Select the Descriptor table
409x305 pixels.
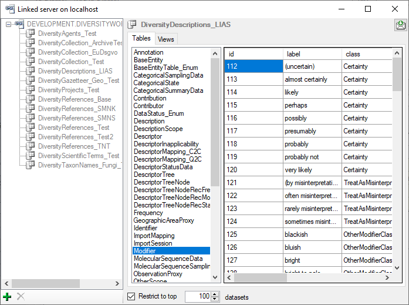coord(148,136)
